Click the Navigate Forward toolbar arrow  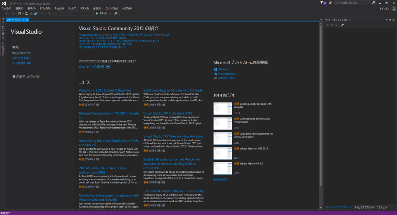[13, 14]
